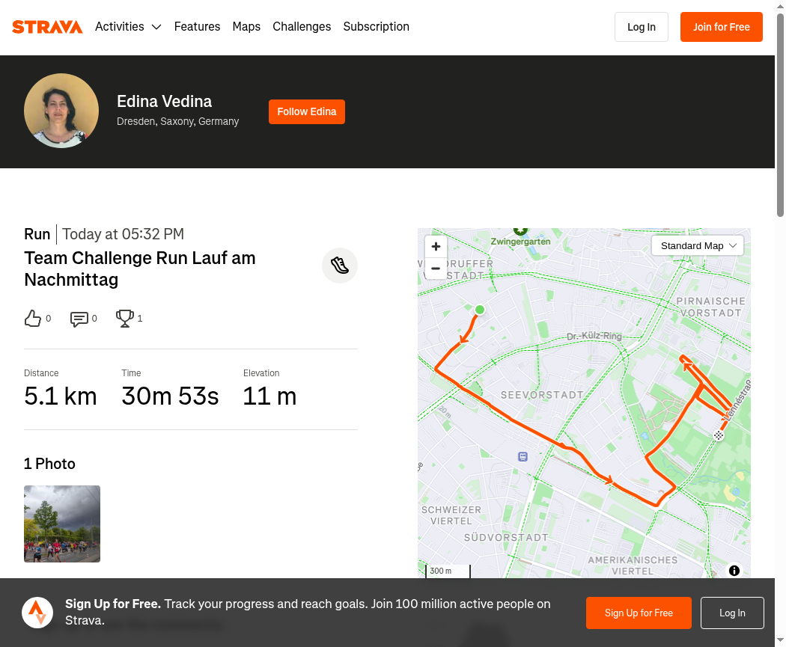Zoom in on the map with plus
This screenshot has height=647, width=786.
pyautogui.click(x=436, y=246)
